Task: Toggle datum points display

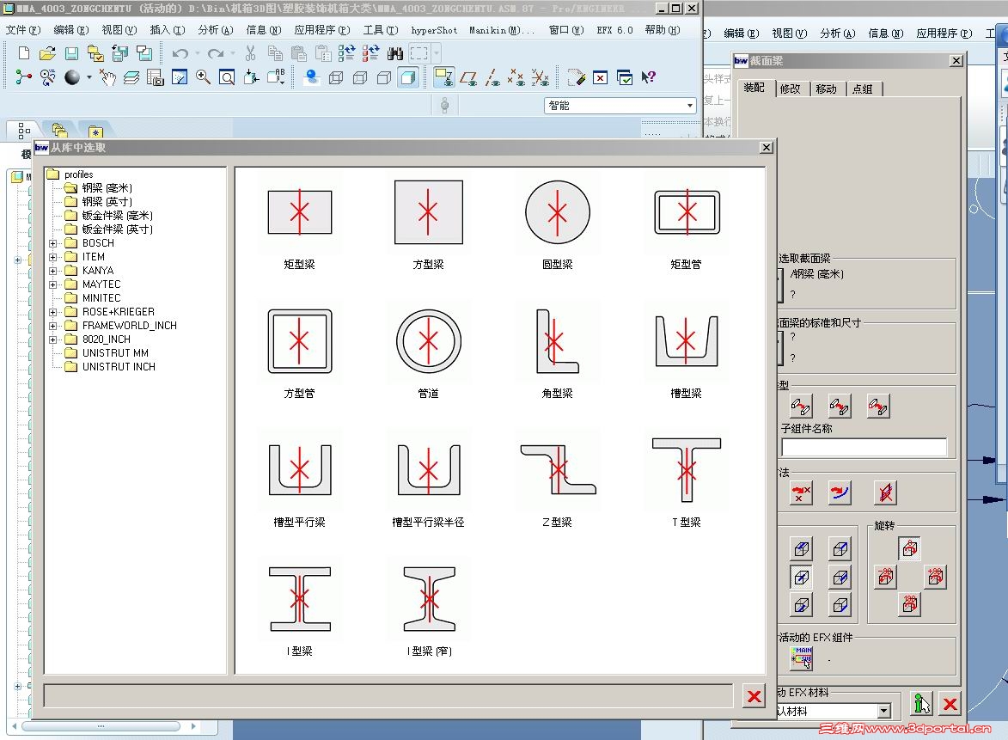Action: point(516,78)
